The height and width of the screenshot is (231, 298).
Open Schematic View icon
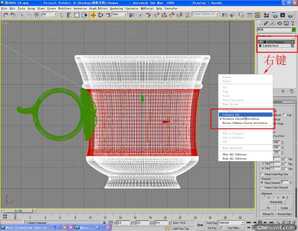[257, 15]
